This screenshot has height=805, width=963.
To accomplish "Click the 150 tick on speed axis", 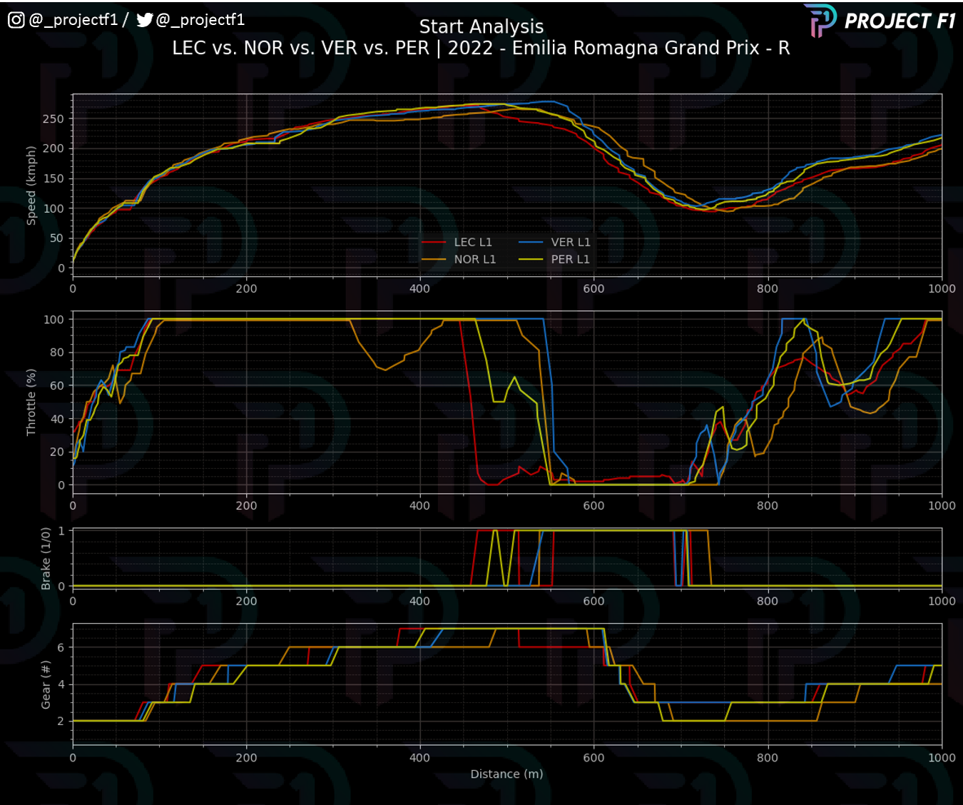I will click(x=53, y=179).
